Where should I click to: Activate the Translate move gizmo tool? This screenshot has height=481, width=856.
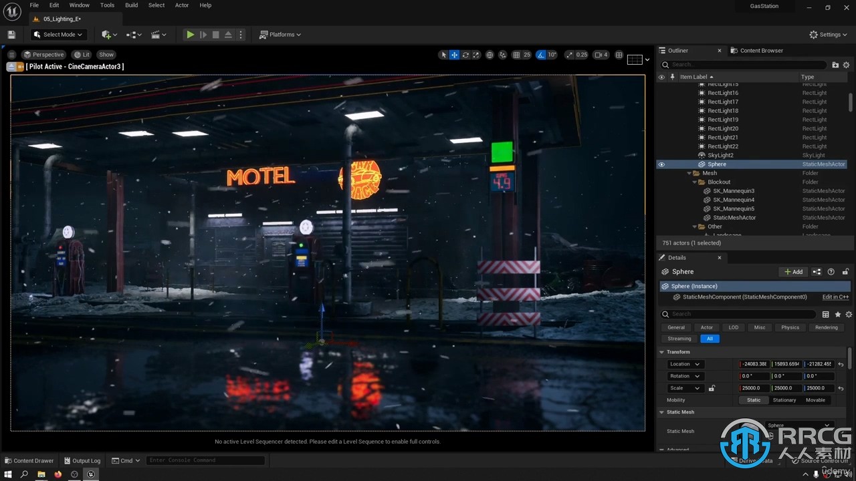454,55
